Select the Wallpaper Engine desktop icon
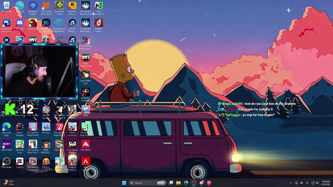 pyautogui.click(x=33, y=8)
